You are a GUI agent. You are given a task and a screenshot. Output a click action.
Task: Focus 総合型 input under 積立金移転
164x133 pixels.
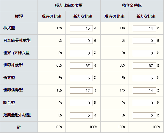(144, 103)
